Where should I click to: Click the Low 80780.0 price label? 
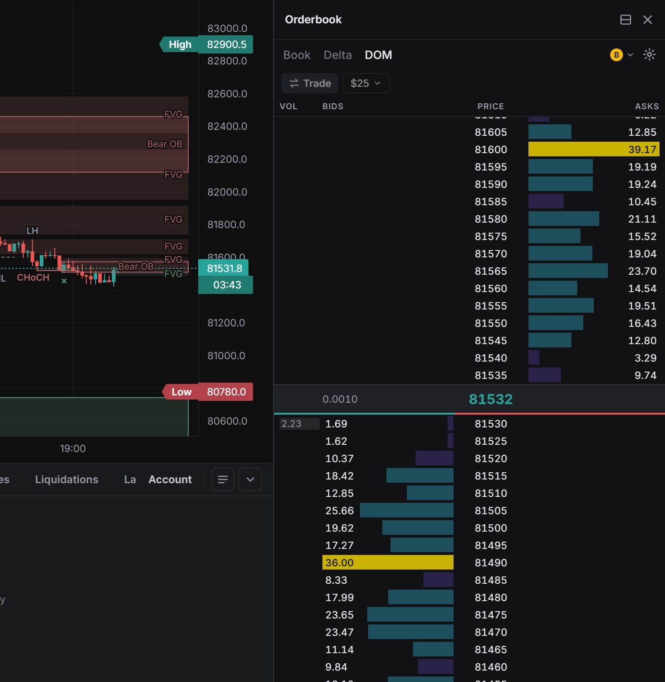208,392
